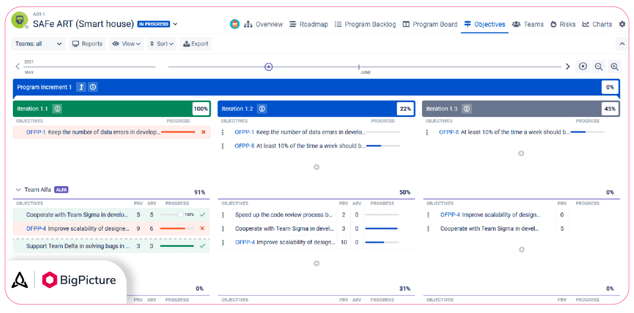Open OFPP-4 link in Team Alfa Iteration 1.1
The width and height of the screenshot is (634, 313).
coord(36,228)
